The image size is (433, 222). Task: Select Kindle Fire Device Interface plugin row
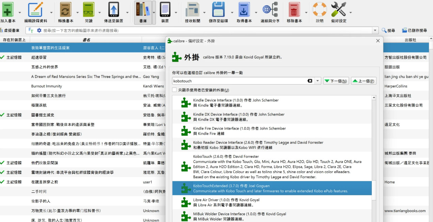pyautogui.click(x=272, y=131)
